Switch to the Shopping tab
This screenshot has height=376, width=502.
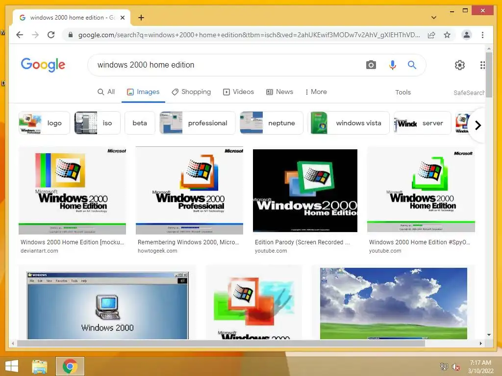point(191,92)
